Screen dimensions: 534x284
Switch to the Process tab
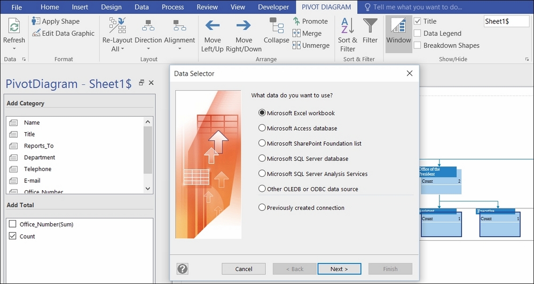(x=172, y=7)
